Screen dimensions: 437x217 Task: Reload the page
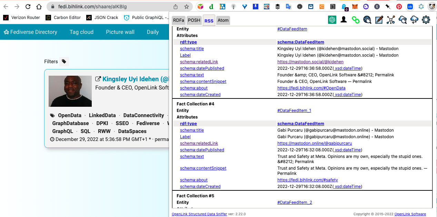[x=28, y=7]
